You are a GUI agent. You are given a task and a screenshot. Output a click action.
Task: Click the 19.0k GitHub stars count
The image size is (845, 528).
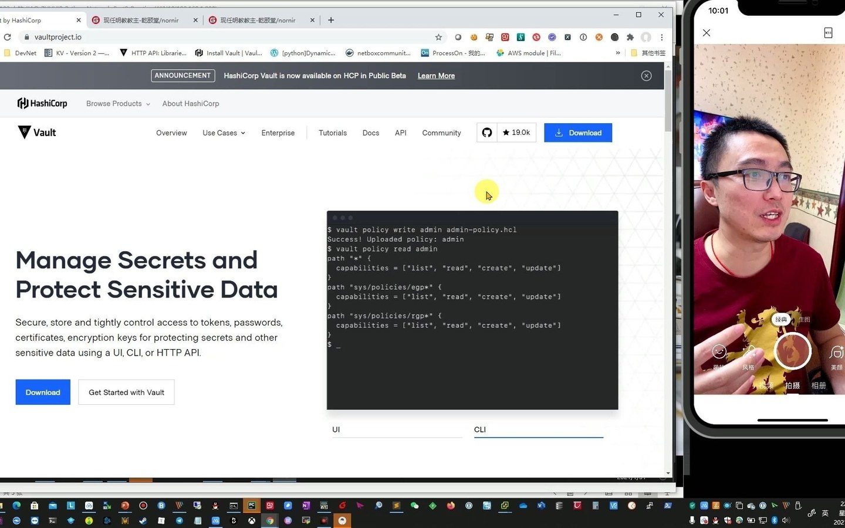click(516, 133)
